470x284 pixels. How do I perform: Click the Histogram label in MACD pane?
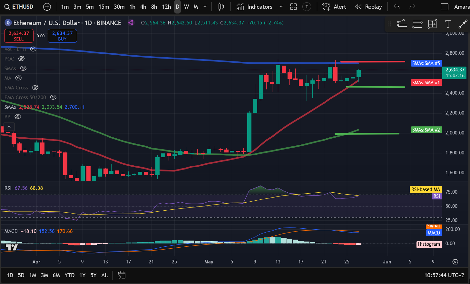(429, 244)
